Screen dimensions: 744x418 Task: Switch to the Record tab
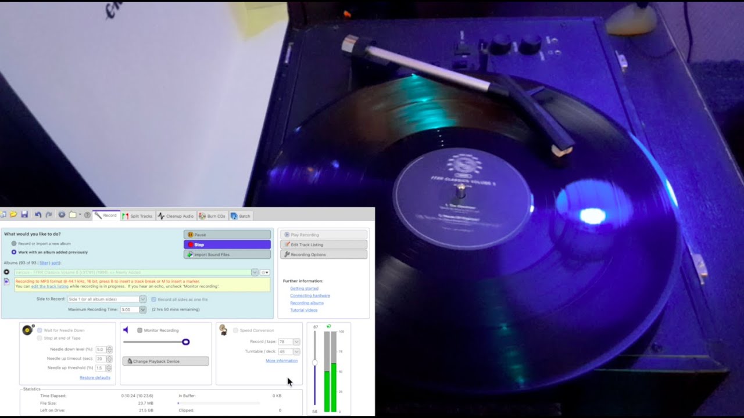(x=106, y=215)
